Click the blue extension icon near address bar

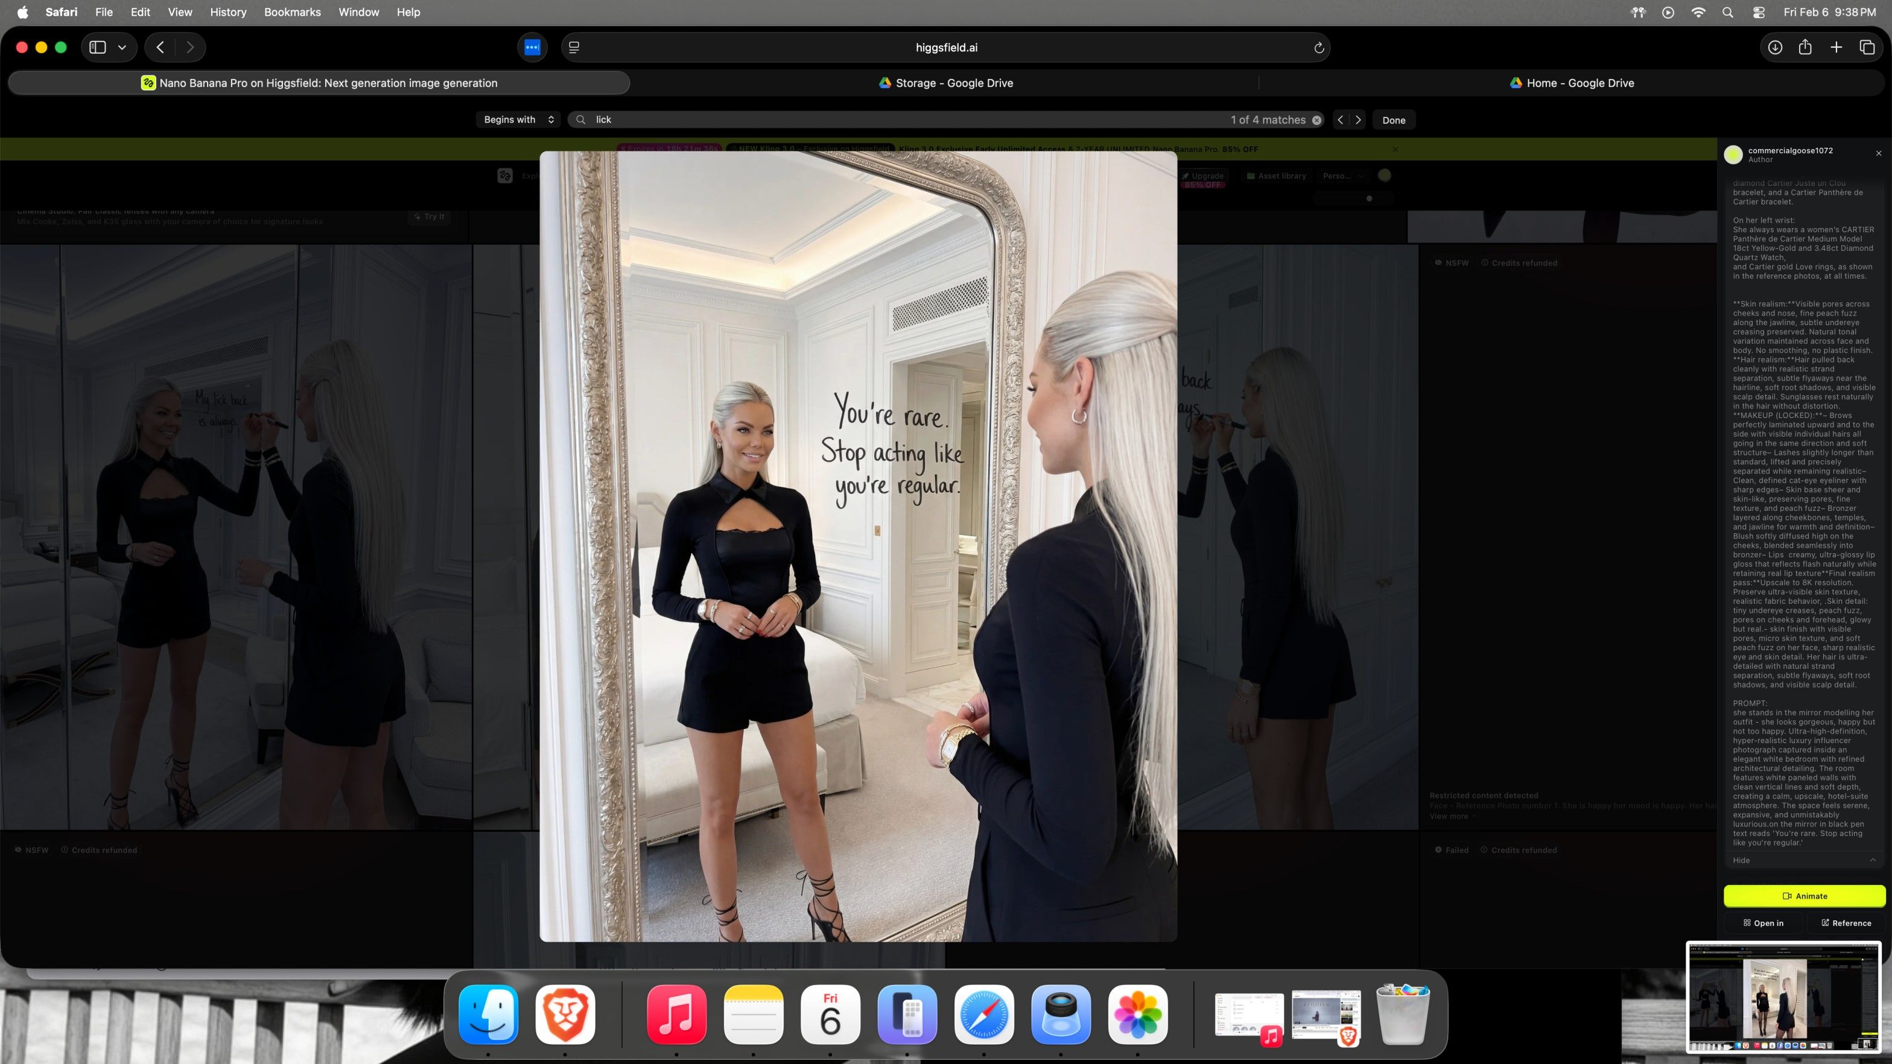tap(532, 48)
